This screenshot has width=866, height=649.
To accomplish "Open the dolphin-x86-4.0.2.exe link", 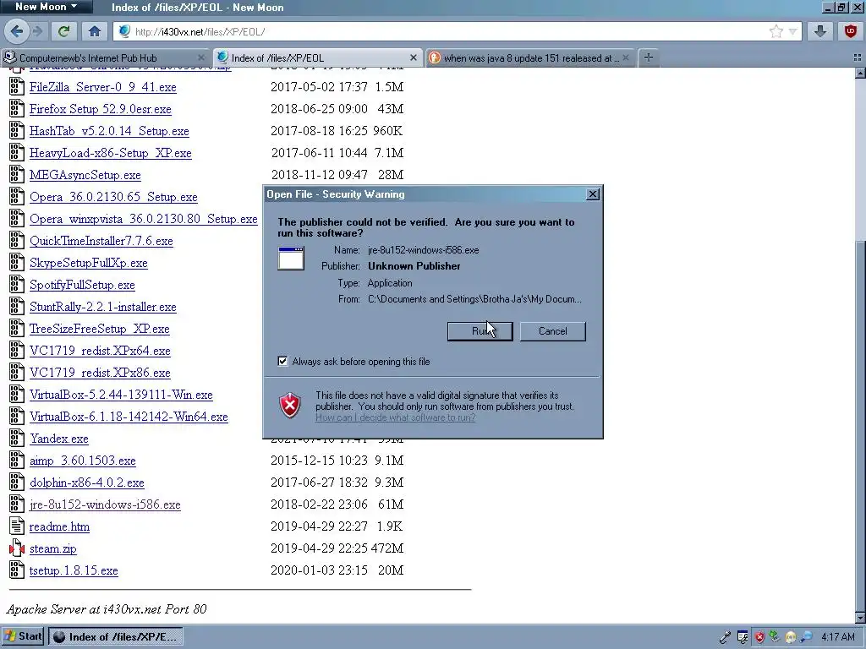I will (x=87, y=483).
